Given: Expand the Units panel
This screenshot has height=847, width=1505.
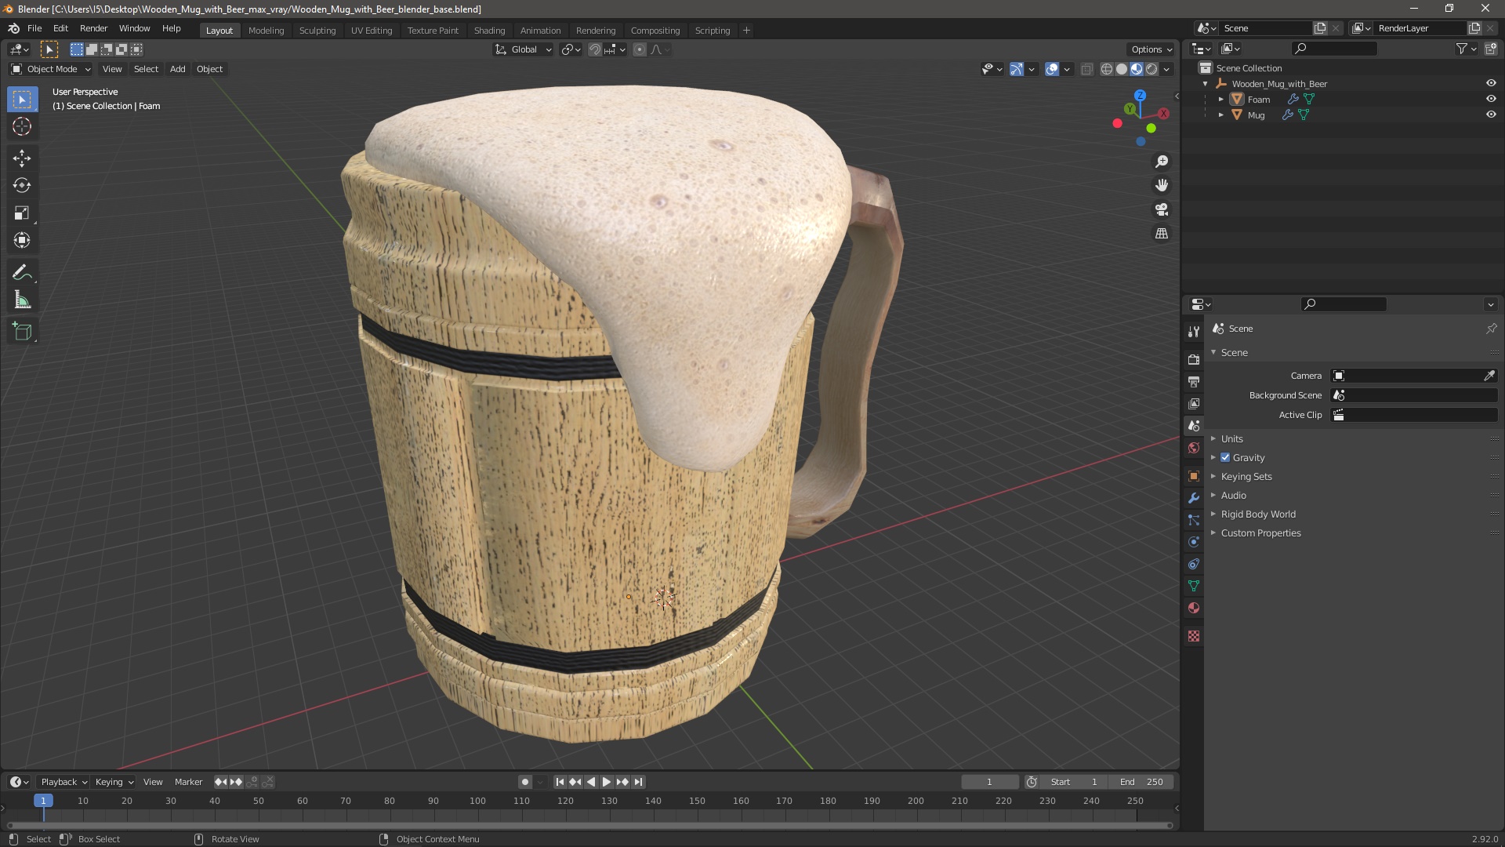Looking at the screenshot, I should coord(1231,438).
